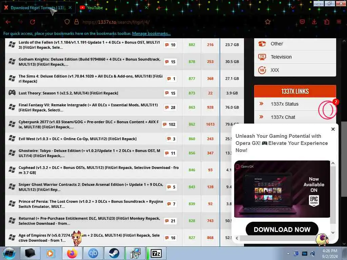This screenshot has width=347, height=260.
Task: Reload the page with the refresh icon
Action: 33,22
